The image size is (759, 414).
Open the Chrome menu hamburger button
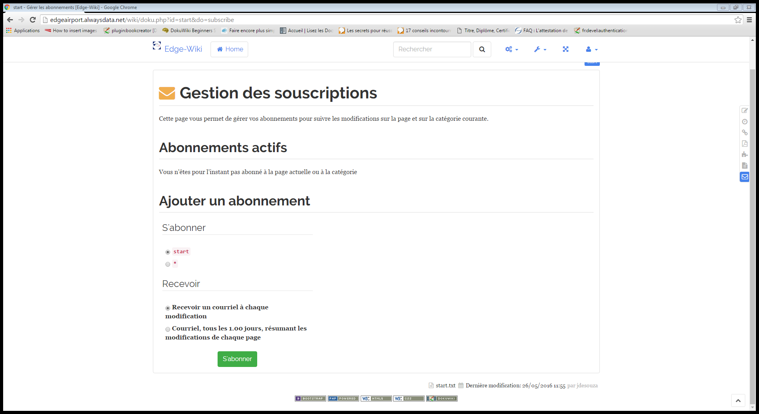coord(749,20)
